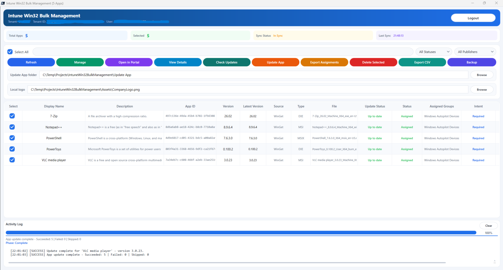The width and height of the screenshot is (503, 270).
Task: Sort by the Update Status column header
Action: pos(375,106)
